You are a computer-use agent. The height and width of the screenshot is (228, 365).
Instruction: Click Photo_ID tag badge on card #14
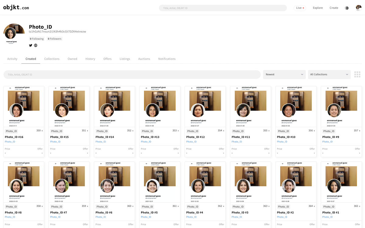click(x=102, y=131)
